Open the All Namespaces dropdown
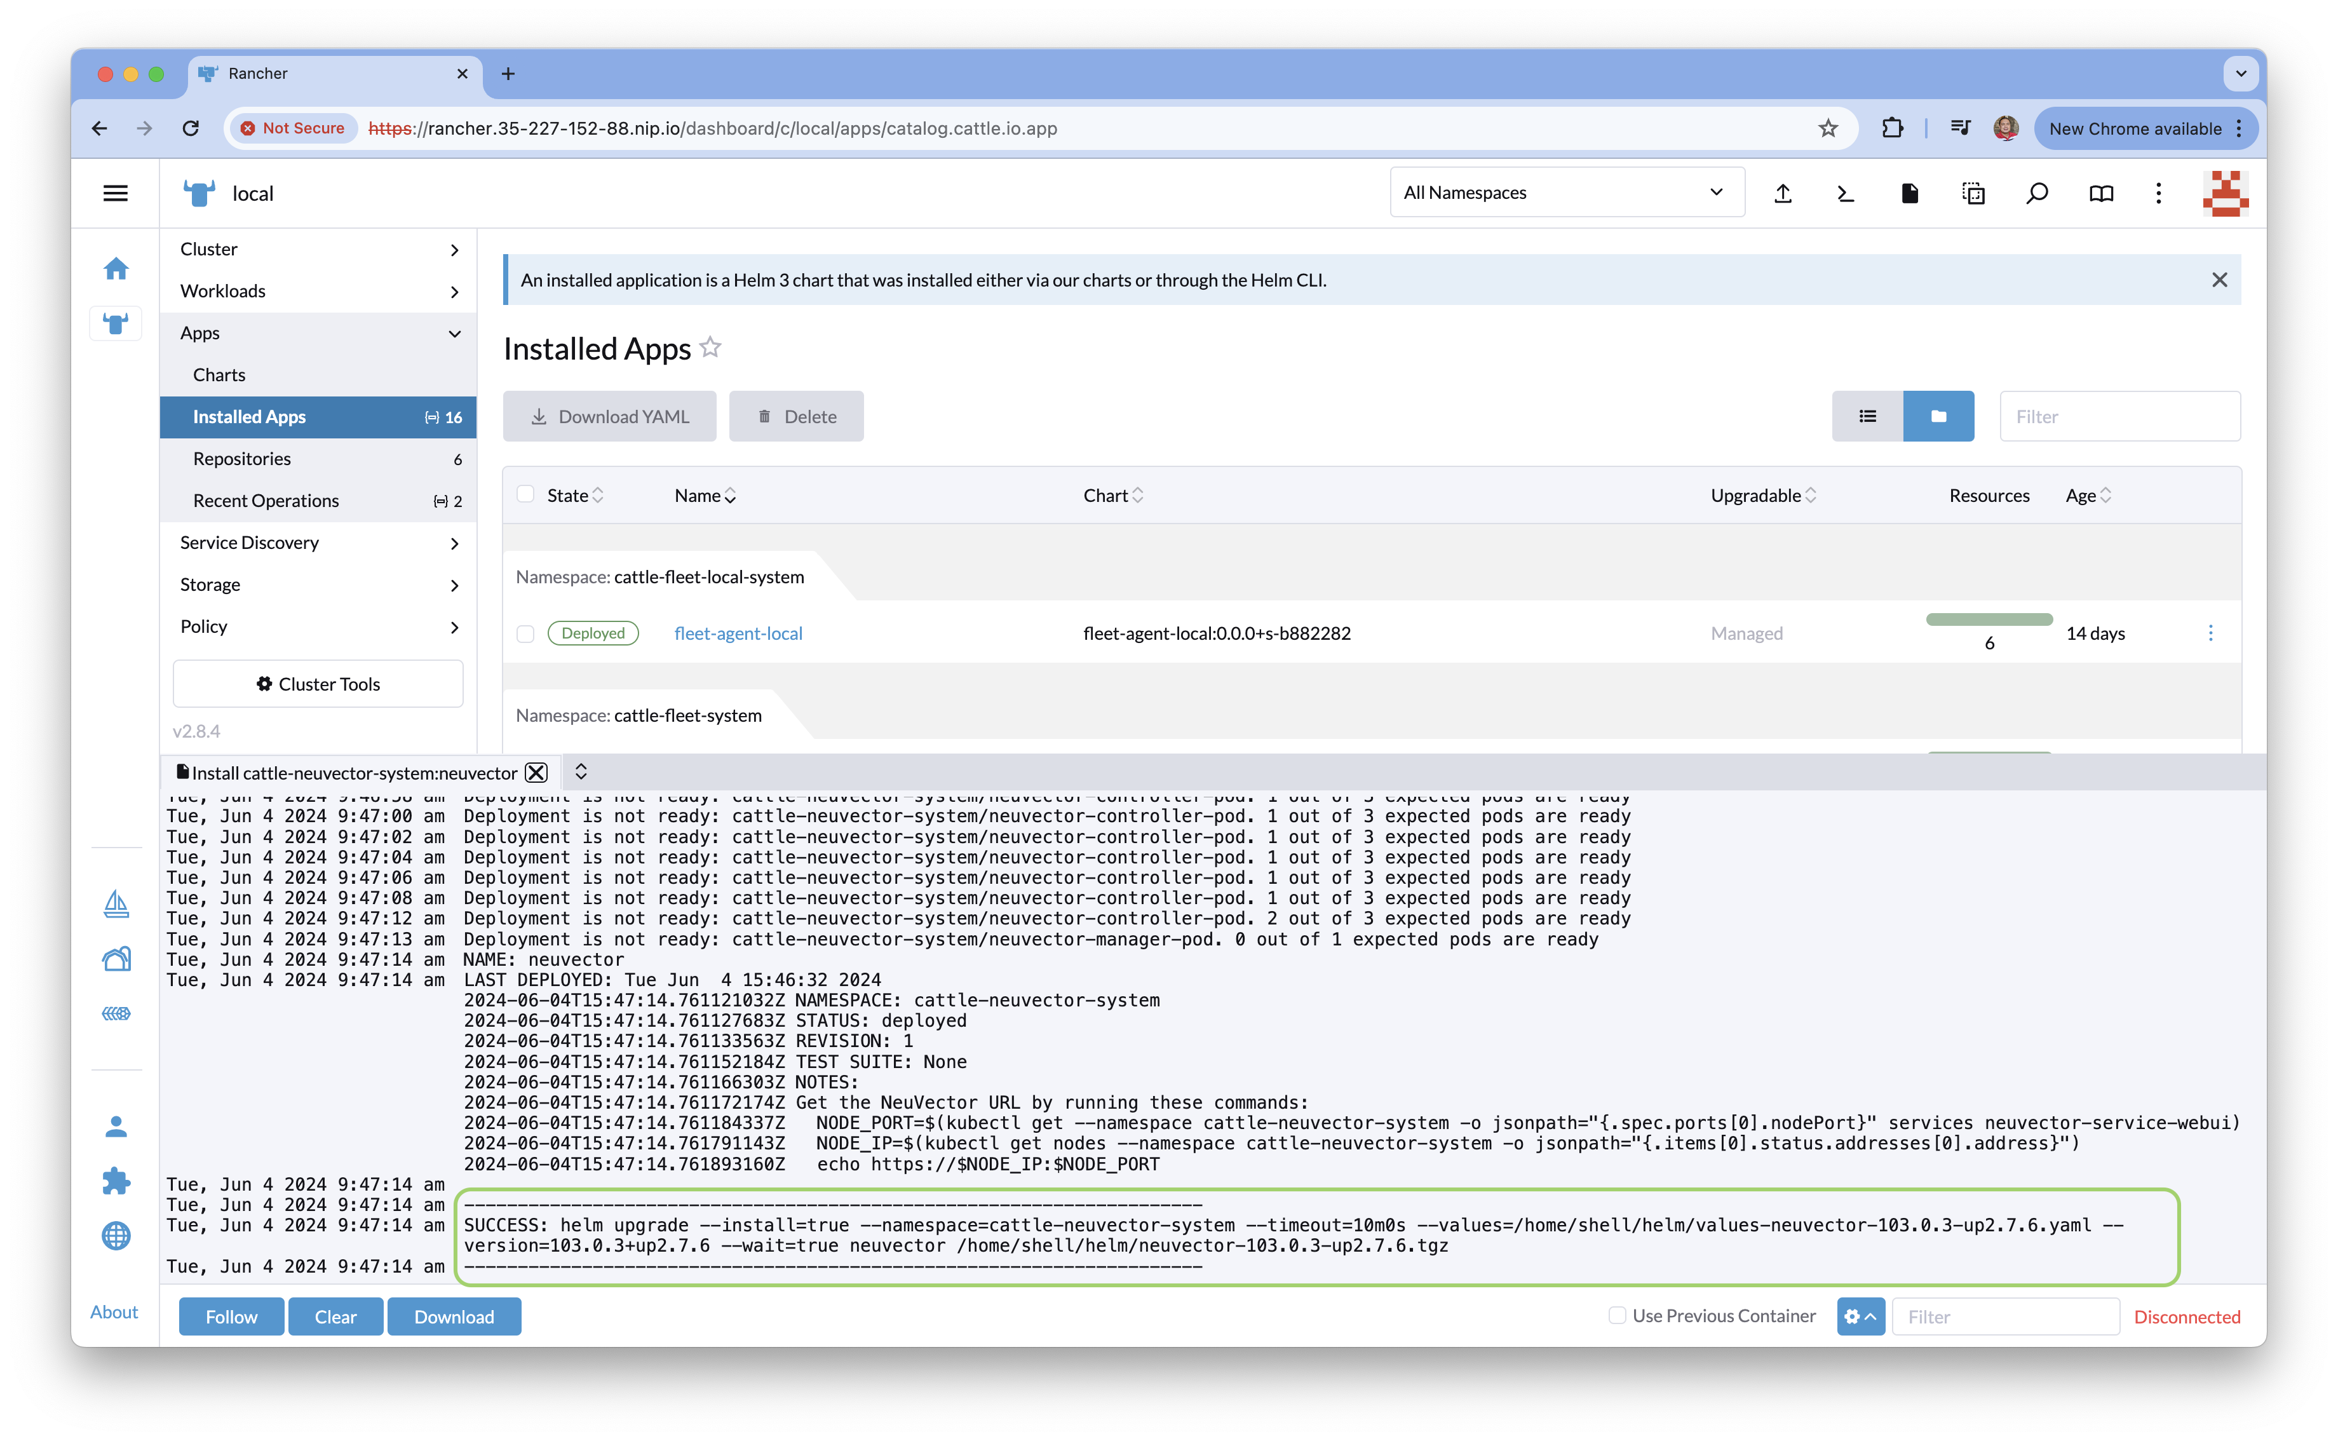This screenshot has height=1441, width=2338. coord(1566,193)
